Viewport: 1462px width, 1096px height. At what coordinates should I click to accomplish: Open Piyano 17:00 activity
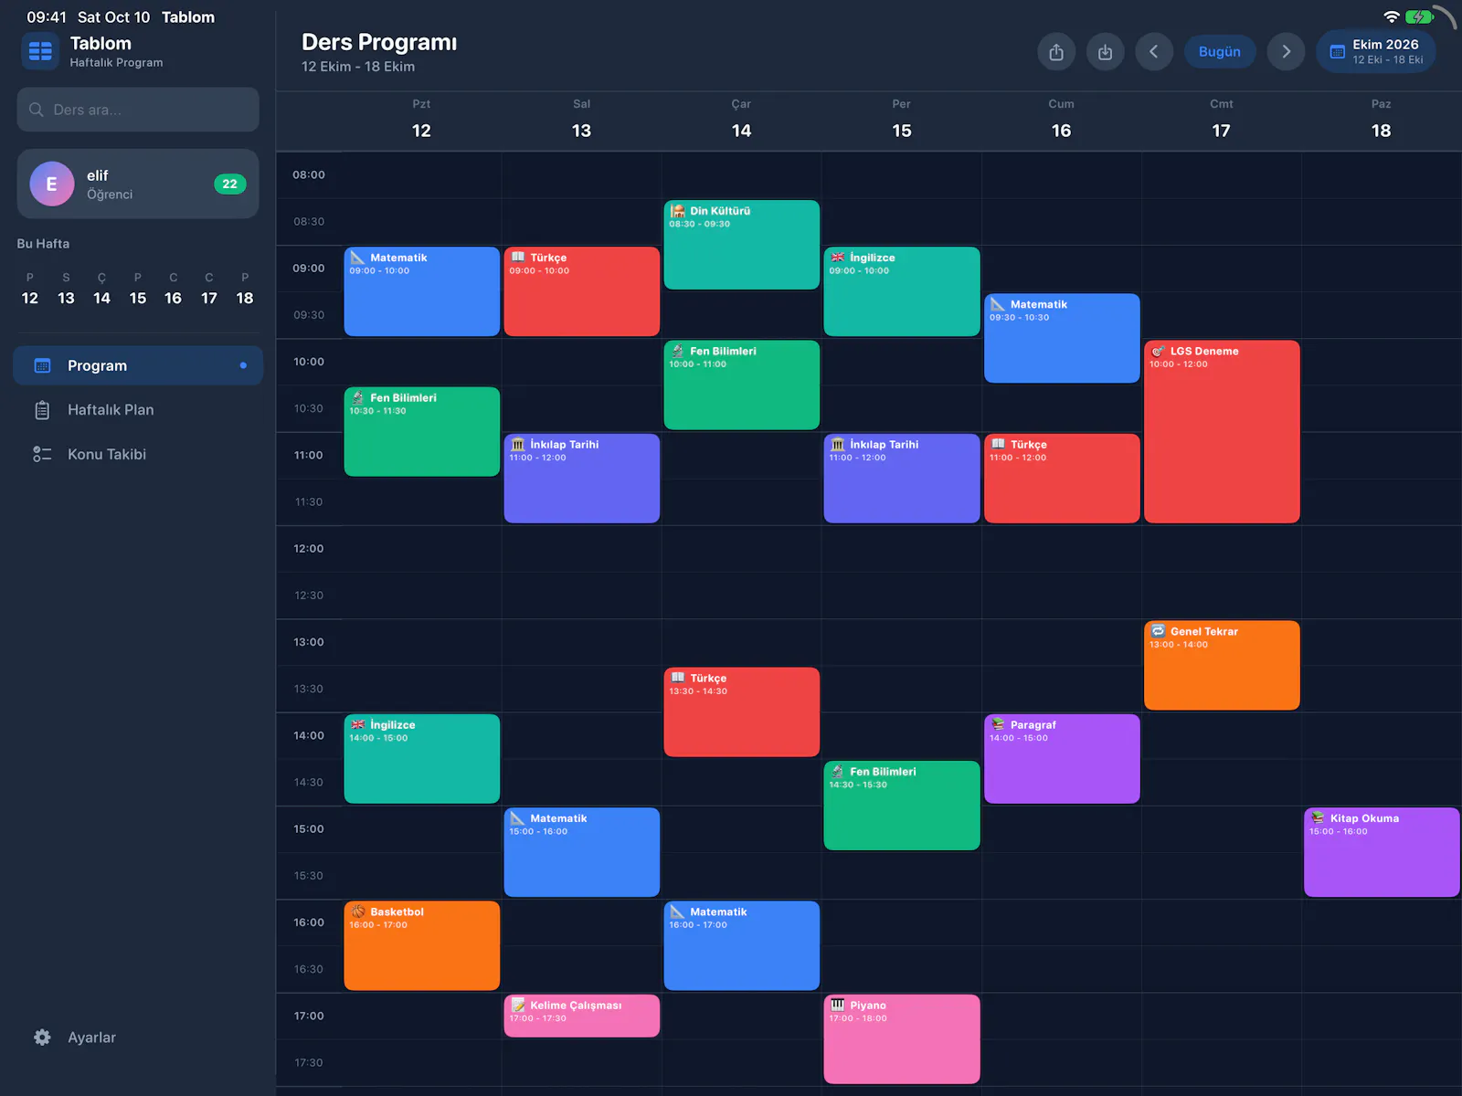(902, 1039)
